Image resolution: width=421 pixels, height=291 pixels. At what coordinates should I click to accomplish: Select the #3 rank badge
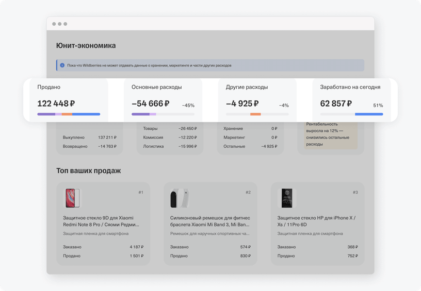pos(355,192)
